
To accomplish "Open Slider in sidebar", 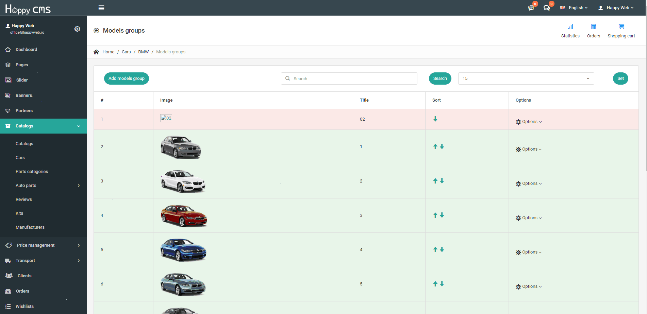I will pyautogui.click(x=43, y=80).
